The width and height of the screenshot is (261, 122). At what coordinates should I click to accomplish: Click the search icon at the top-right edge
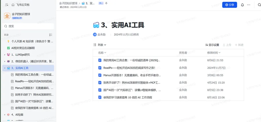point(259,5)
